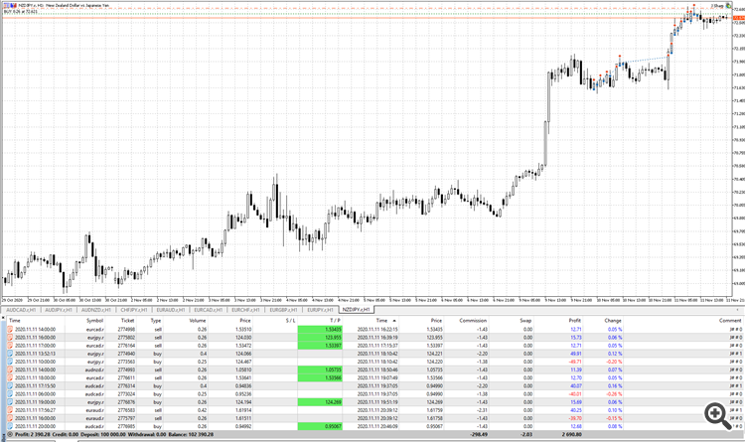The image size is (745, 442).
Task: Click trade icon for ticket 2776164
Action: (10, 345)
